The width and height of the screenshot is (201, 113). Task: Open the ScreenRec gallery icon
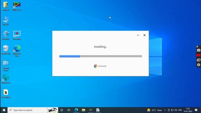tap(198, 60)
